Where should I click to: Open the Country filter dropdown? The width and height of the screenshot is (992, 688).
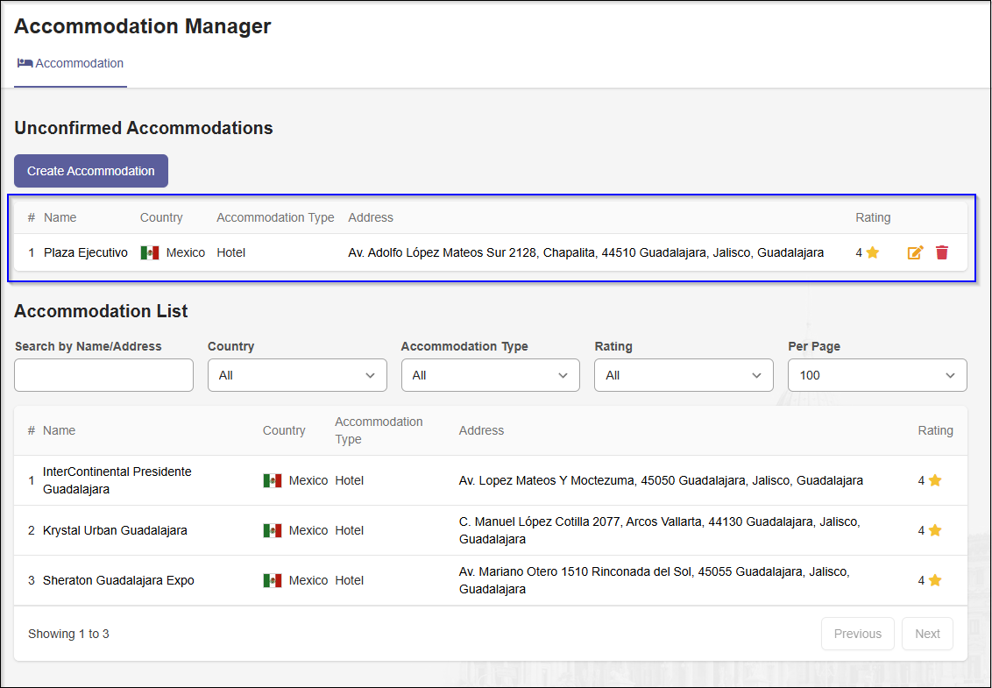tap(297, 375)
